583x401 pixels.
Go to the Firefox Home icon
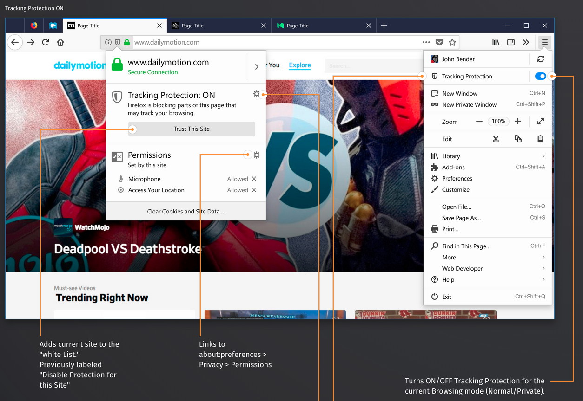click(60, 42)
